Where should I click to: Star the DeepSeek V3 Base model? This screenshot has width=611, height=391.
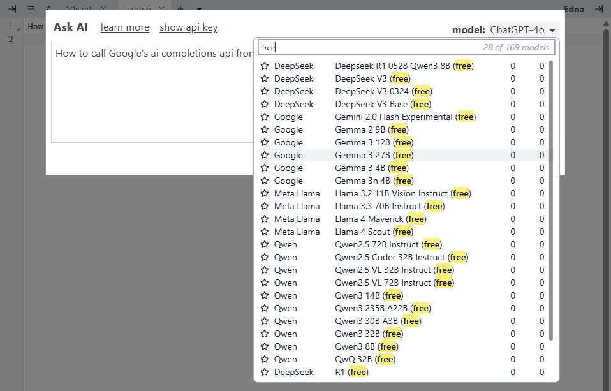click(x=265, y=104)
